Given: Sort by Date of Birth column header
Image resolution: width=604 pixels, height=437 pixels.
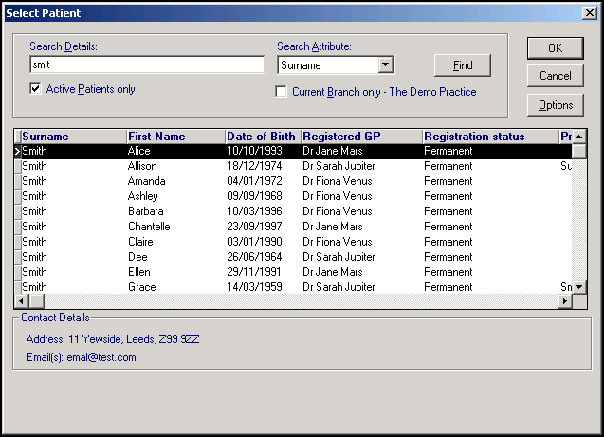Looking at the screenshot, I should [262, 137].
